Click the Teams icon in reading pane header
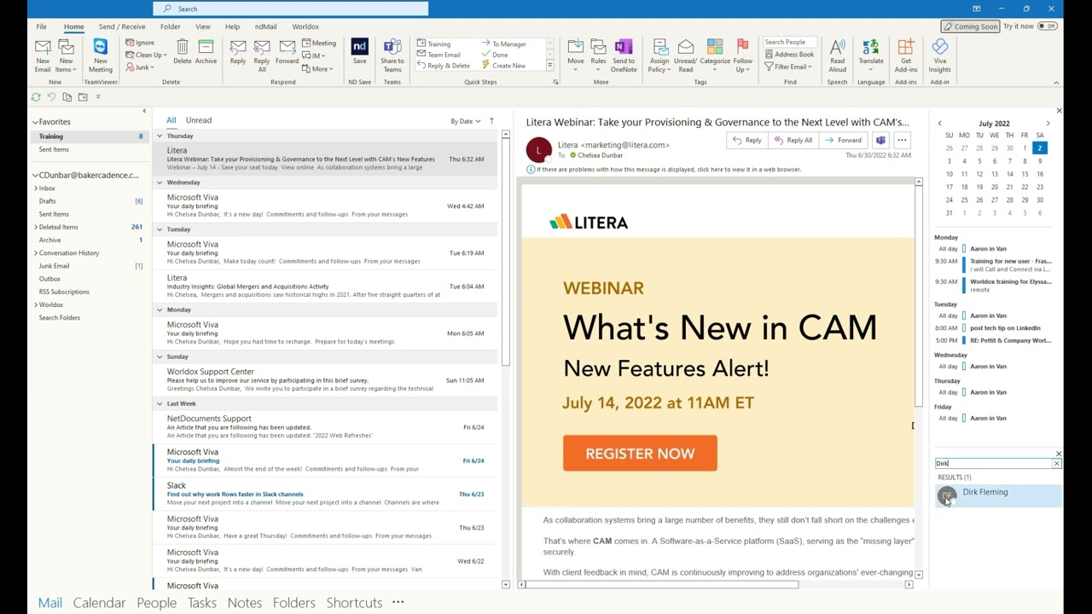Viewport: 1092px width, 614px height. [x=880, y=140]
